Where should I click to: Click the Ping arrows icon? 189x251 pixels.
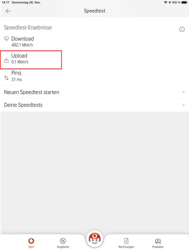click(6, 78)
